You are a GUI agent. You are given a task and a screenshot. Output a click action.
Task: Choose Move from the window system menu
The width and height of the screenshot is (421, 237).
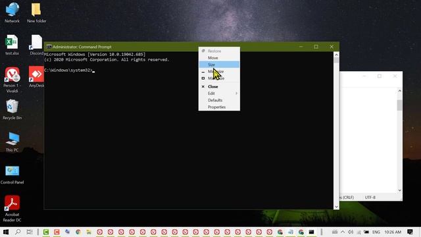219,58
